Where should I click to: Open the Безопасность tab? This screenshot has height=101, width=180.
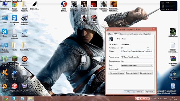coord(137,34)
